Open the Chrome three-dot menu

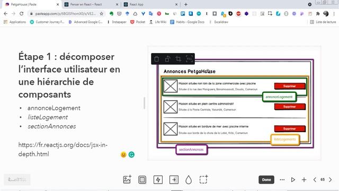tap(334, 14)
